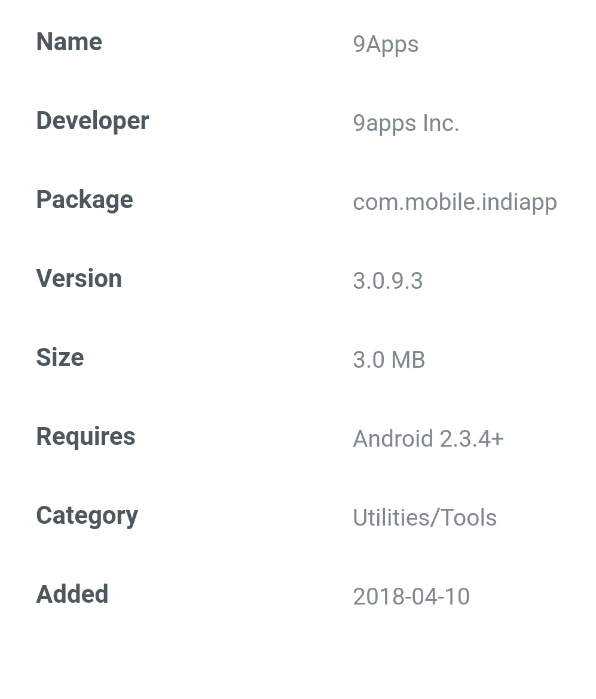
Task: Click the Developer label
Action: [93, 121]
